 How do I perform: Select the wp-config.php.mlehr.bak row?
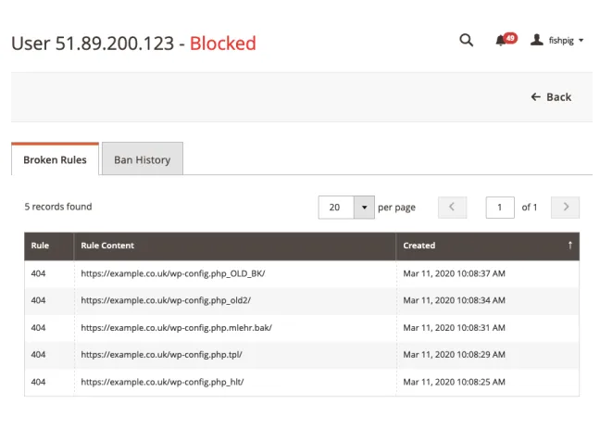[x=176, y=328]
